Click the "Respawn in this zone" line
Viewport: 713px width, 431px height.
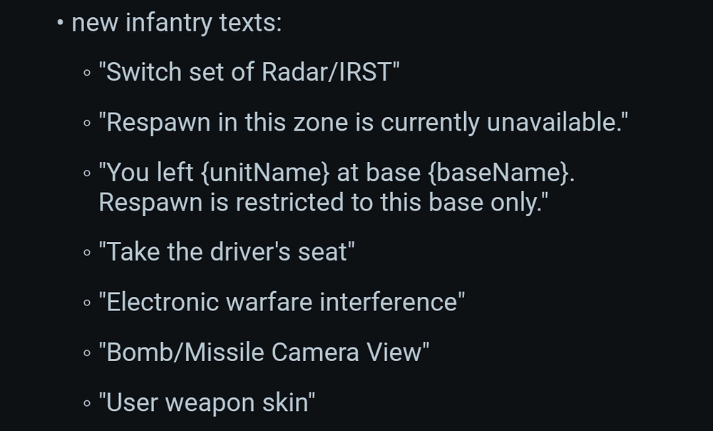point(364,123)
